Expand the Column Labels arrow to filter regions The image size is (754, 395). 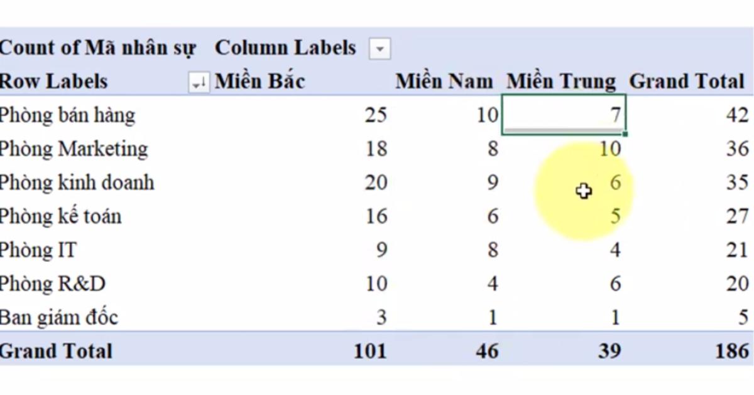pyautogui.click(x=380, y=48)
